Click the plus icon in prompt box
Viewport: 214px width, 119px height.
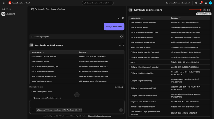pyautogui.click(x=33, y=110)
